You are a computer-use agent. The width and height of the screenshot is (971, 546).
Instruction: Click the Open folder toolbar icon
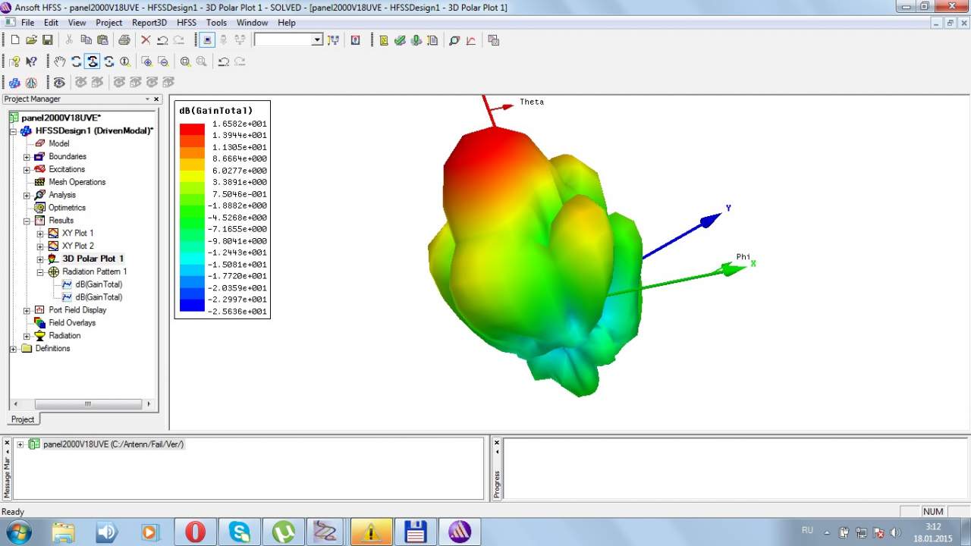pos(31,40)
